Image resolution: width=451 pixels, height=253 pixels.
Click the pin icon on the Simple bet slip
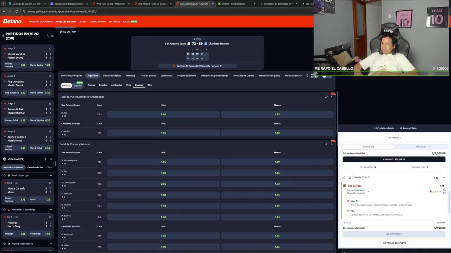(344, 177)
